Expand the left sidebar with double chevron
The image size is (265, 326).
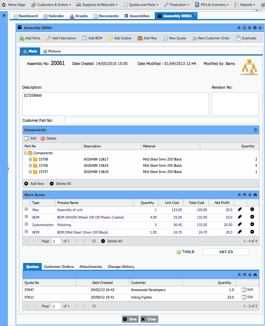4,15
